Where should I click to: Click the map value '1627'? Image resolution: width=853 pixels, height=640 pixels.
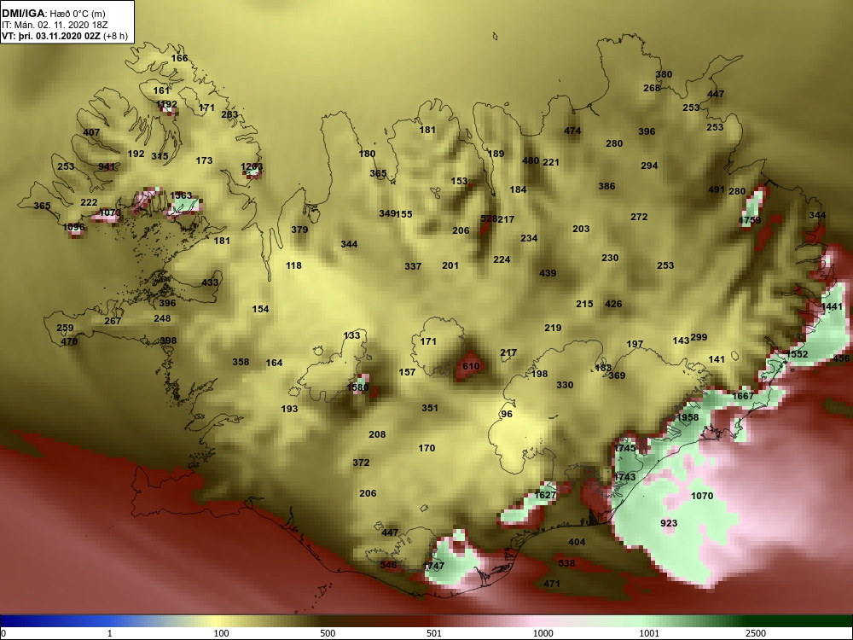tap(545, 495)
